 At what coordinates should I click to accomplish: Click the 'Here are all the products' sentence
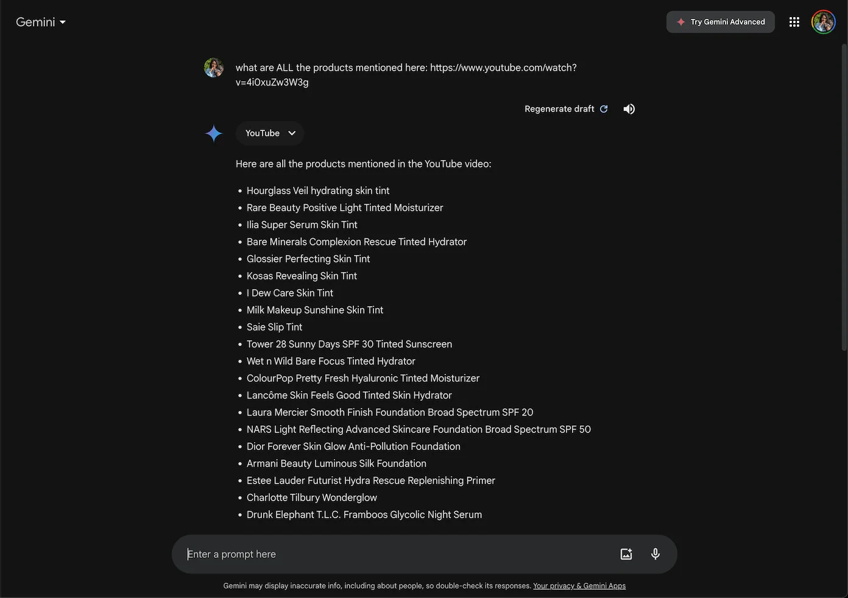click(x=363, y=164)
